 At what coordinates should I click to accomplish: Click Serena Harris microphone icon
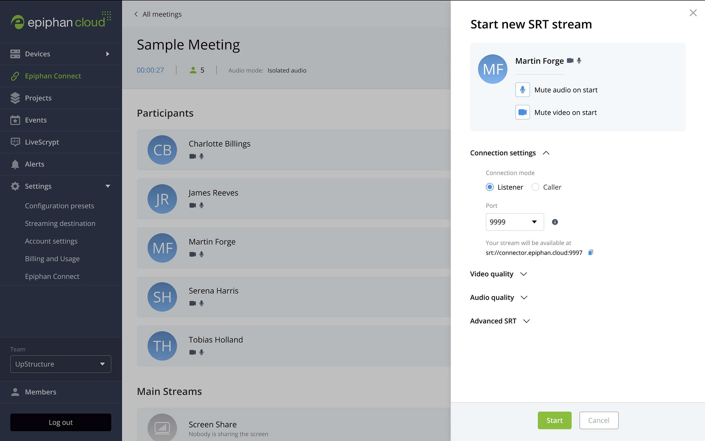point(202,303)
